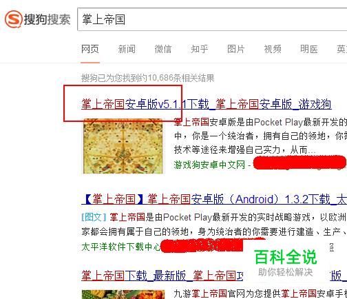Open the 掌上帝国下载_最新版 result link
The height and width of the screenshot is (299, 347).
click(x=162, y=276)
